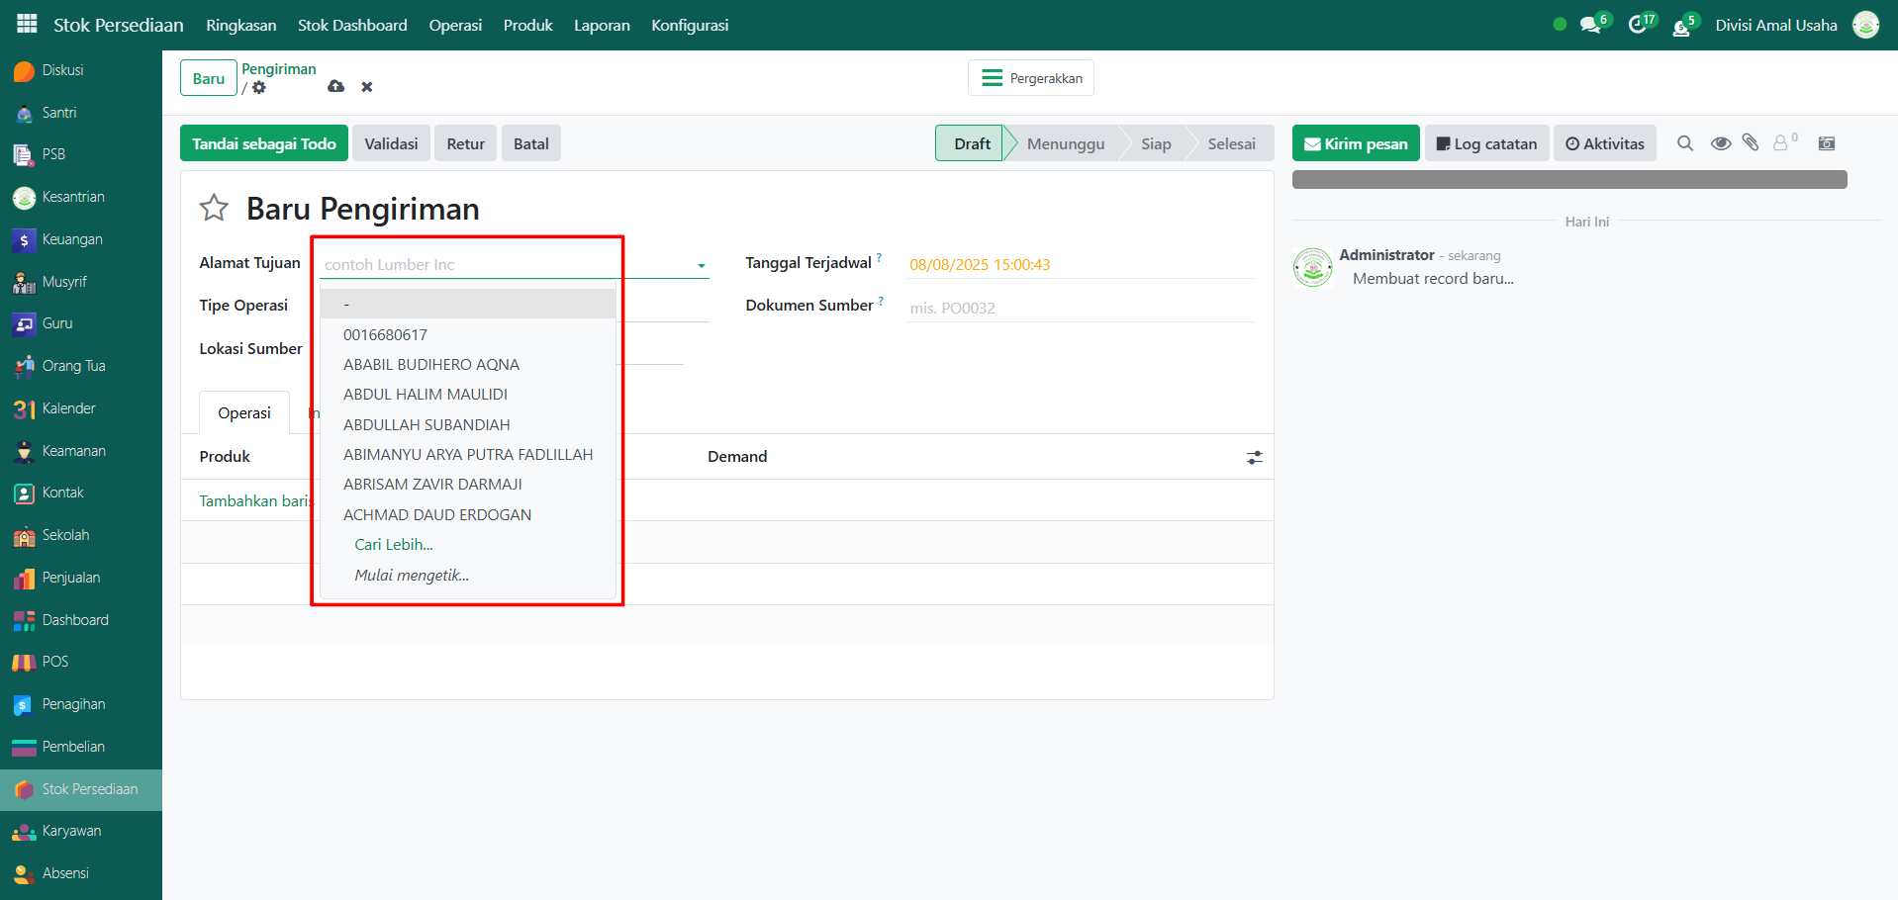Open conversation messages icon in top bar
This screenshot has height=900, width=1898.
1590,25
